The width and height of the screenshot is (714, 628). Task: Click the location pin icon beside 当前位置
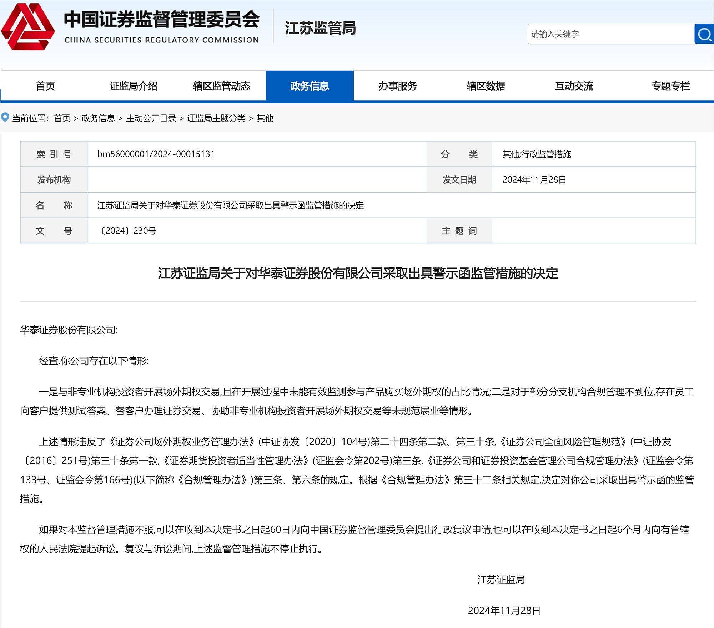tap(5, 118)
